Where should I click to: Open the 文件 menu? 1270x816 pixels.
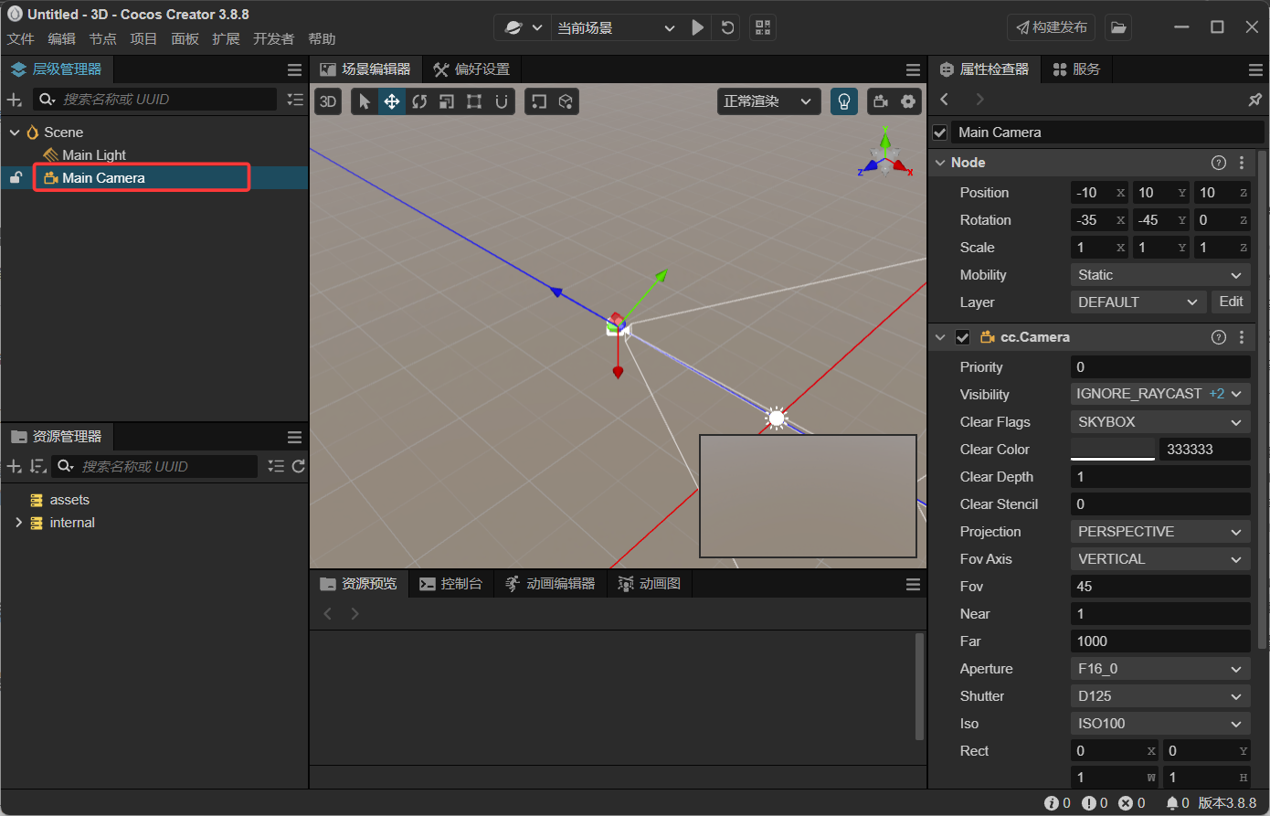pos(20,39)
